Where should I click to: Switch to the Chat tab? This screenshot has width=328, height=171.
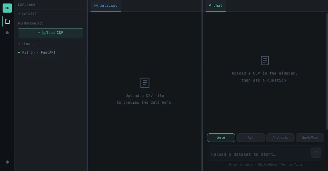tap(216, 6)
